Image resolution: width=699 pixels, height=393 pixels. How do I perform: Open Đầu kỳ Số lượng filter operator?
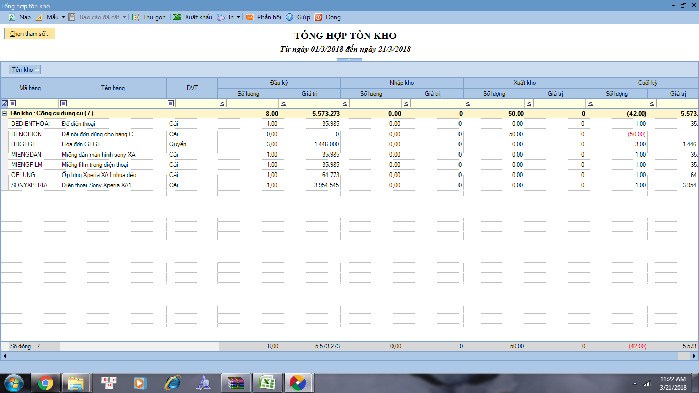222,103
